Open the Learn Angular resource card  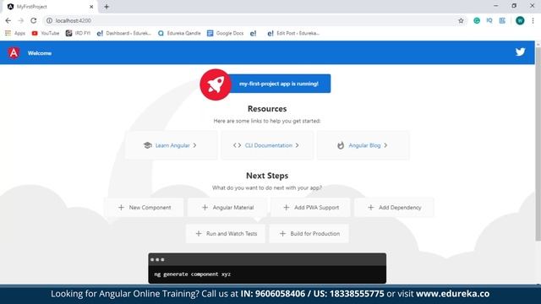[x=171, y=145]
